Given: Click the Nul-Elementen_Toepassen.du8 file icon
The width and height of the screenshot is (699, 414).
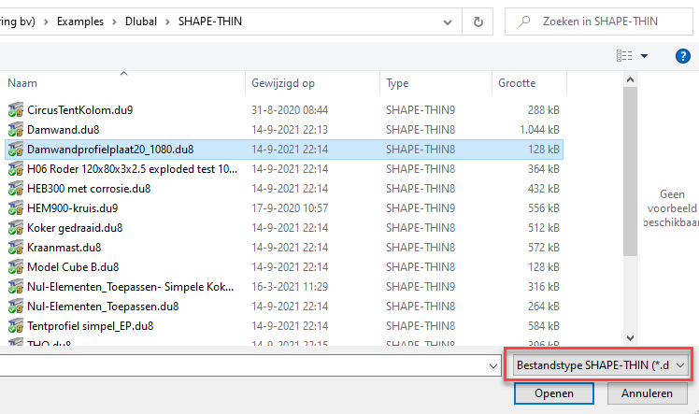Looking at the screenshot, I should tap(16, 307).
